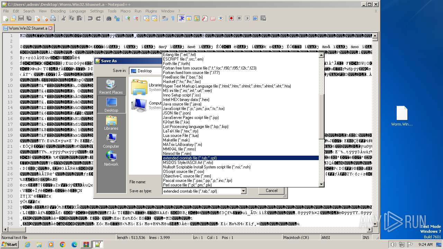Select JSON file (*.json) type
The width and height of the screenshot is (443, 249).
(240, 113)
